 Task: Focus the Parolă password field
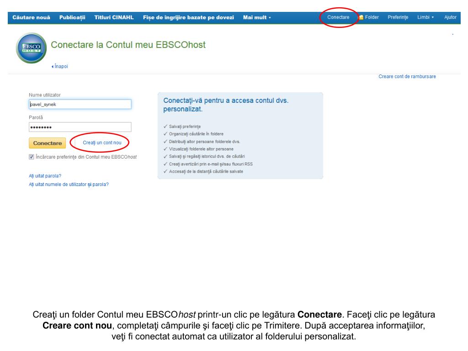[x=80, y=127]
